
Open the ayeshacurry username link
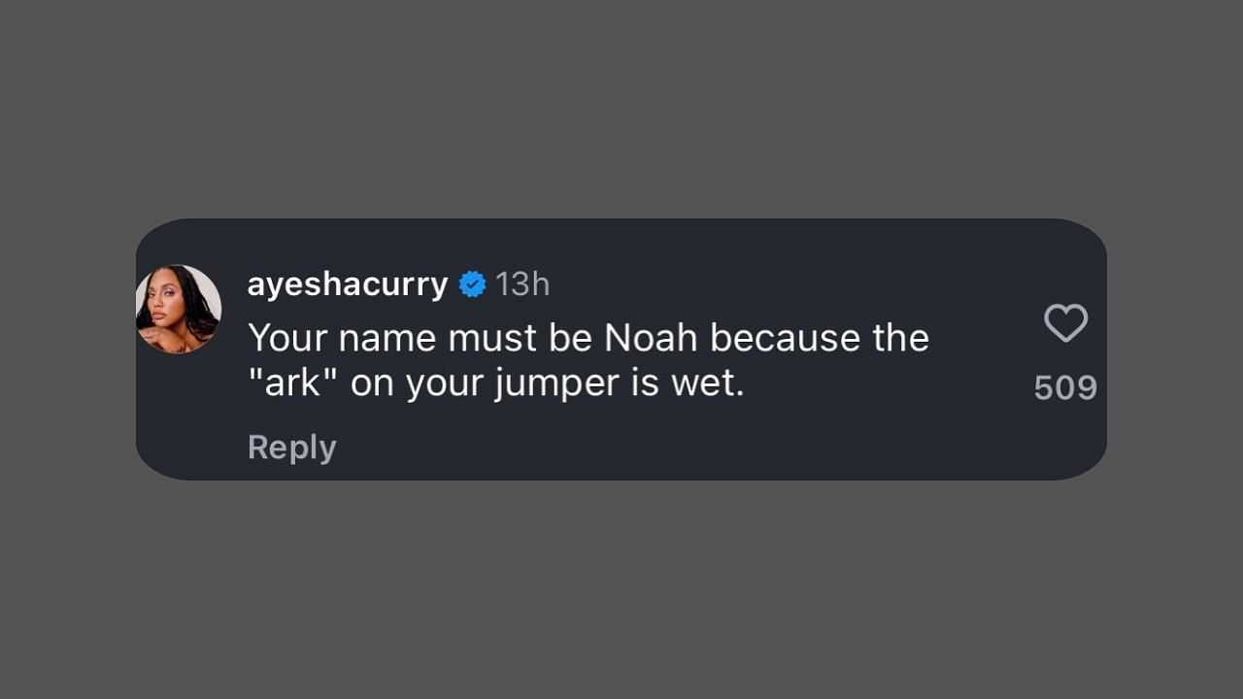click(348, 284)
